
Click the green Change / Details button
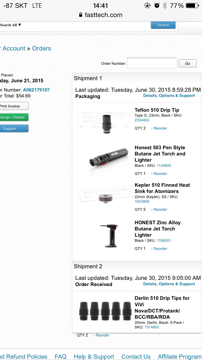[x=13, y=117]
